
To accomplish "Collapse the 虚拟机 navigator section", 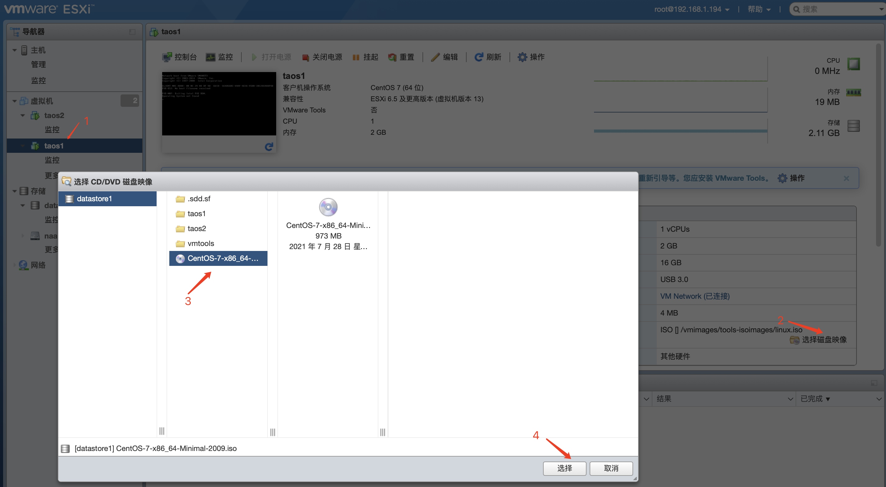I will 14,101.
